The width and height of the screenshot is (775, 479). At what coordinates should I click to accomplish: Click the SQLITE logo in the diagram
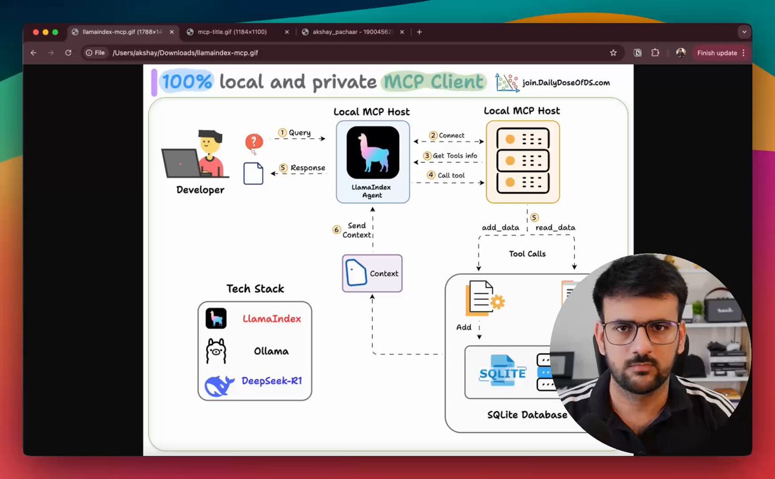click(502, 371)
